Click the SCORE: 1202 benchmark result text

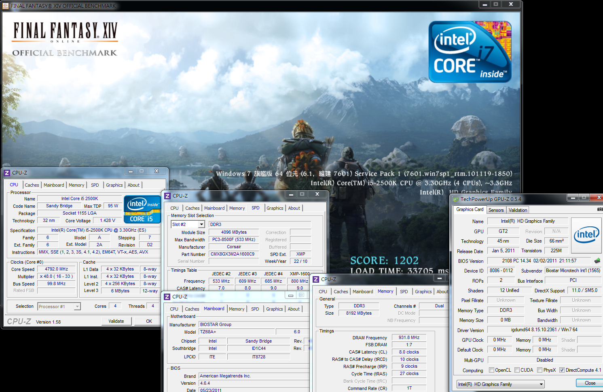(384, 260)
